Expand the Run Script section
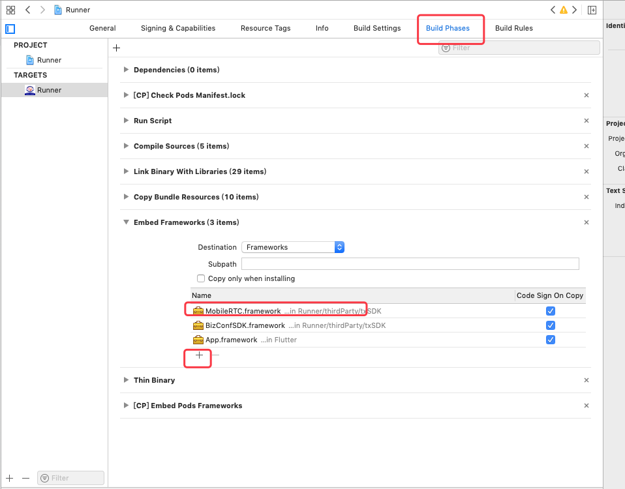The height and width of the screenshot is (489, 625). 126,121
